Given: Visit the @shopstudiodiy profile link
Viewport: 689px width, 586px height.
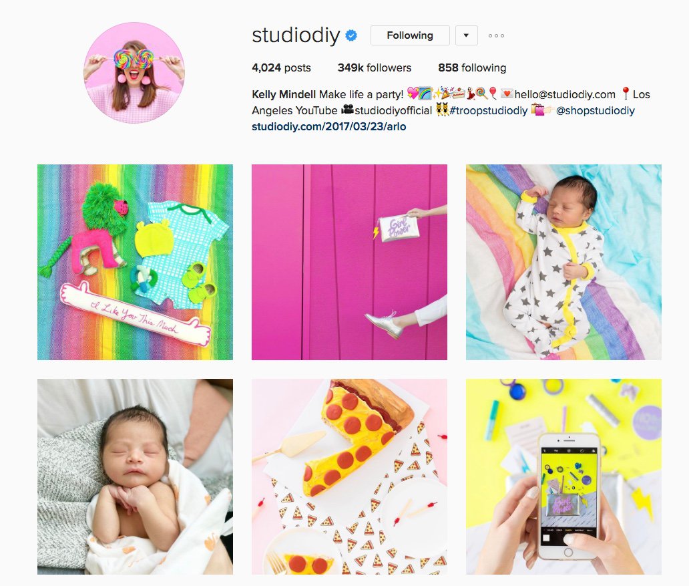Looking at the screenshot, I should [595, 110].
